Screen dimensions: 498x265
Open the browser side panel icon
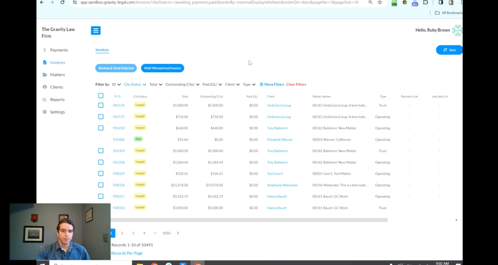[x=441, y=2]
